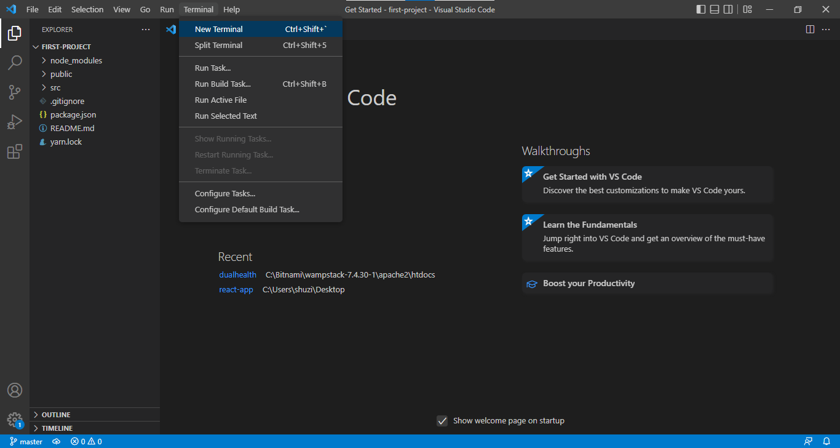Expand the OUTLINE section
This screenshot has height=448, width=840.
(95, 415)
